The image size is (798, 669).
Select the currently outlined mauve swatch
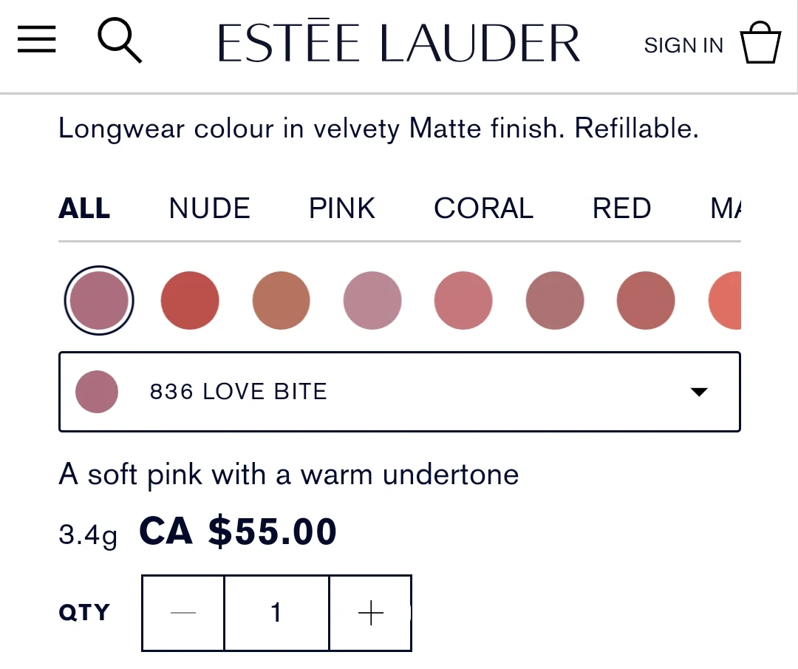click(x=99, y=300)
